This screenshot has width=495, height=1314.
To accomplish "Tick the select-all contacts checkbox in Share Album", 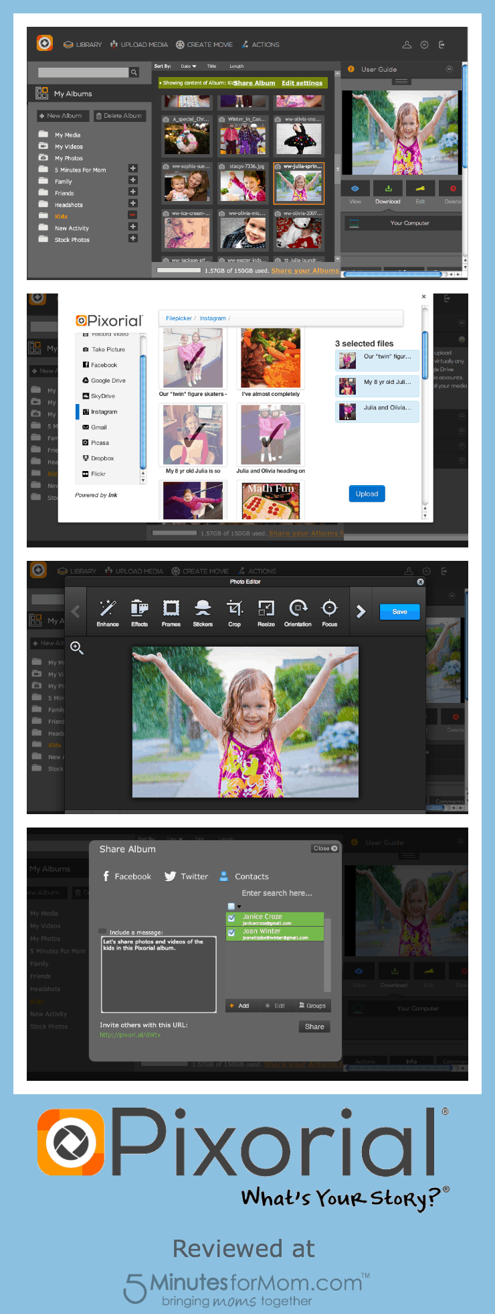I will point(231,907).
